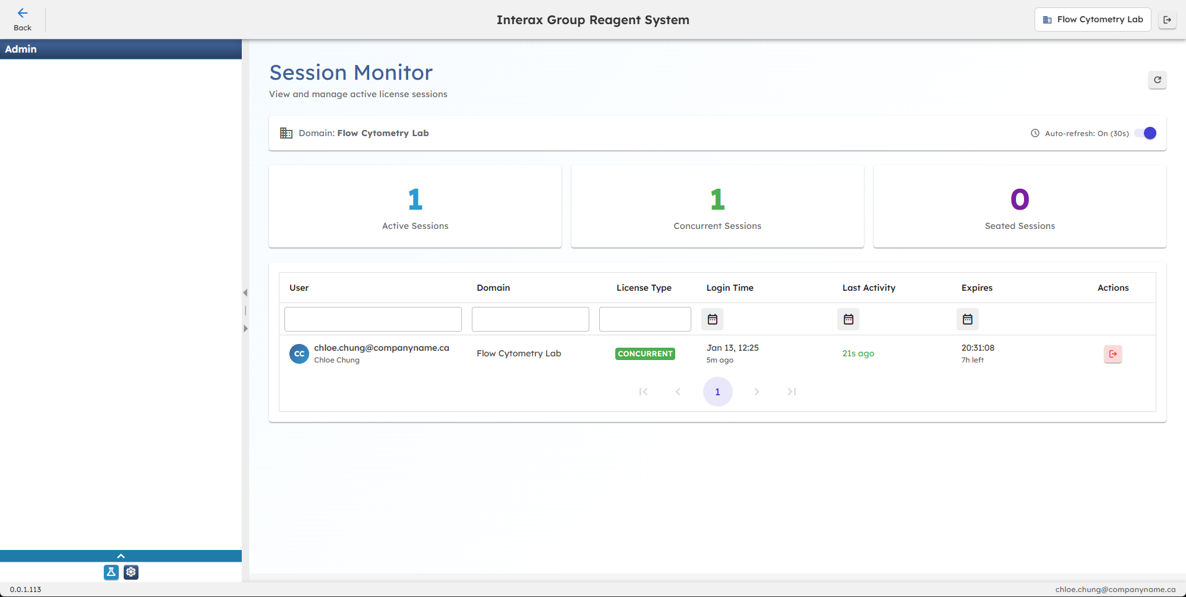1186x597 pixels.
Task: Open the Login Time calendar filter
Action: tap(712, 319)
